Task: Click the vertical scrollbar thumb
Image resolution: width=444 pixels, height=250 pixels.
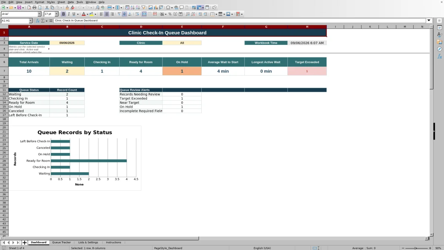Action: [431, 59]
